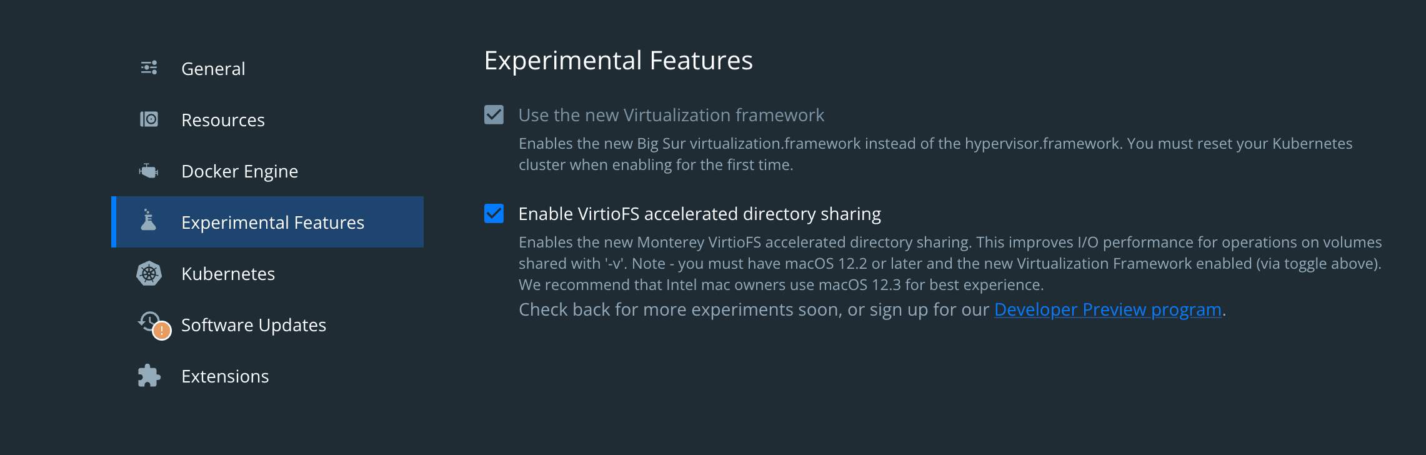
Task: Select the Extensions puzzle piece icon
Action: point(149,376)
